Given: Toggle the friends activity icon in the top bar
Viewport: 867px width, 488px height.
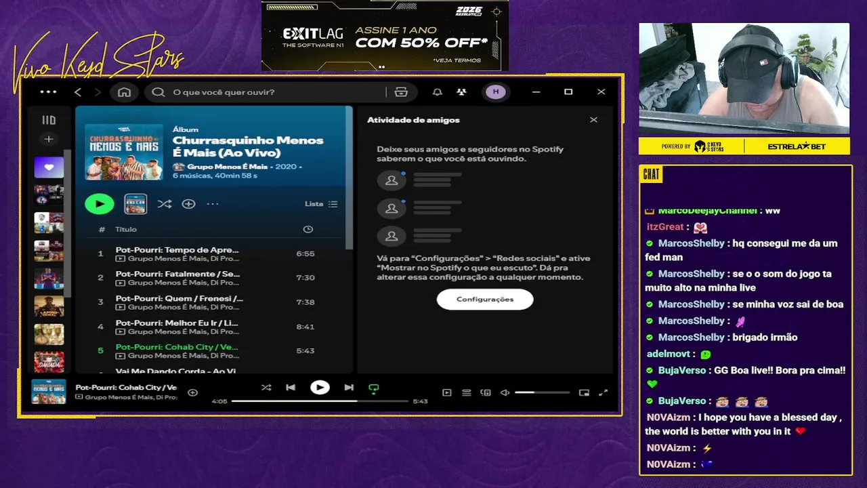Looking at the screenshot, I should [x=461, y=92].
